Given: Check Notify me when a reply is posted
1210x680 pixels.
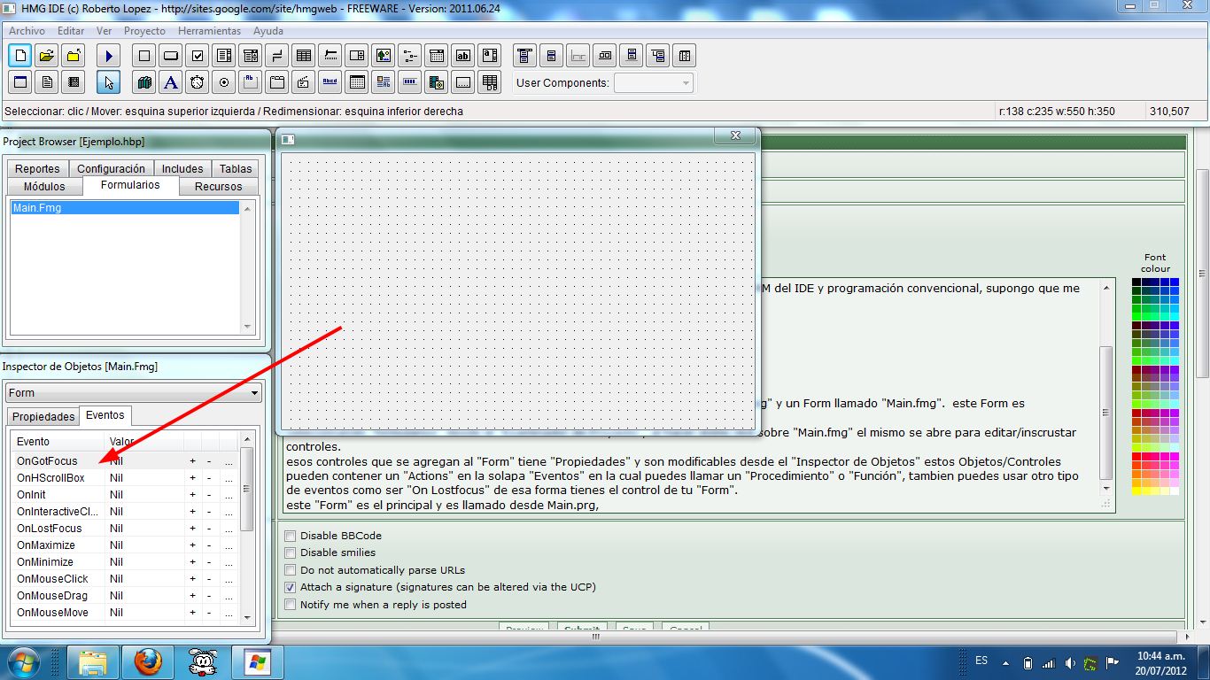Looking at the screenshot, I should point(291,605).
